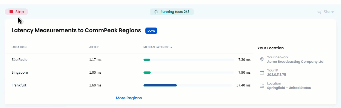
Task: Stop the running latency test
Action: click(17, 12)
